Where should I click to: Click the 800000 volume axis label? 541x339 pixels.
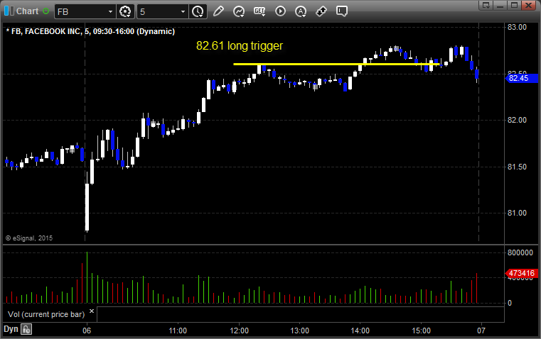[x=520, y=252]
